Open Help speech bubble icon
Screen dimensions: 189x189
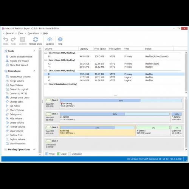60,39
